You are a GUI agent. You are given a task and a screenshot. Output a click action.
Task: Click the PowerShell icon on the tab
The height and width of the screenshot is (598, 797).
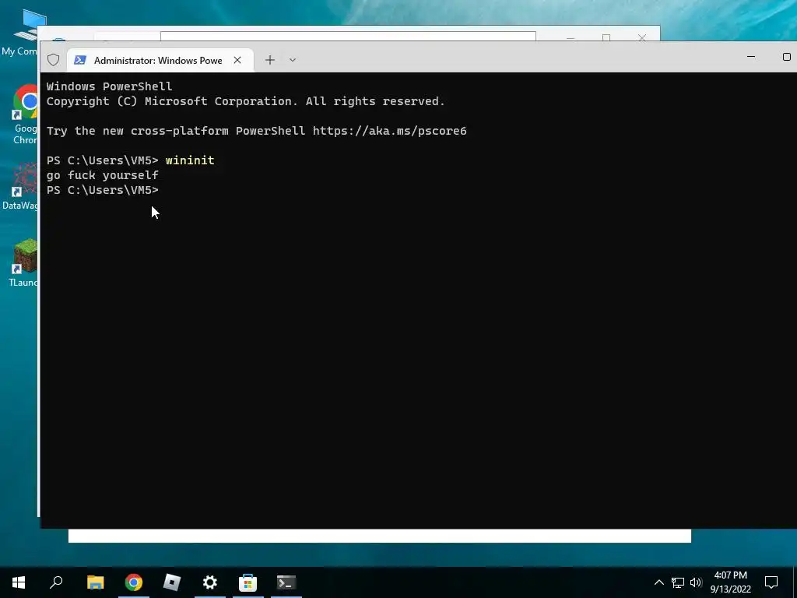[x=80, y=60]
